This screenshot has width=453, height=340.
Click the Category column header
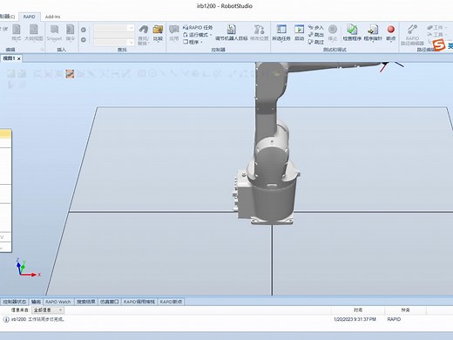pos(405,310)
